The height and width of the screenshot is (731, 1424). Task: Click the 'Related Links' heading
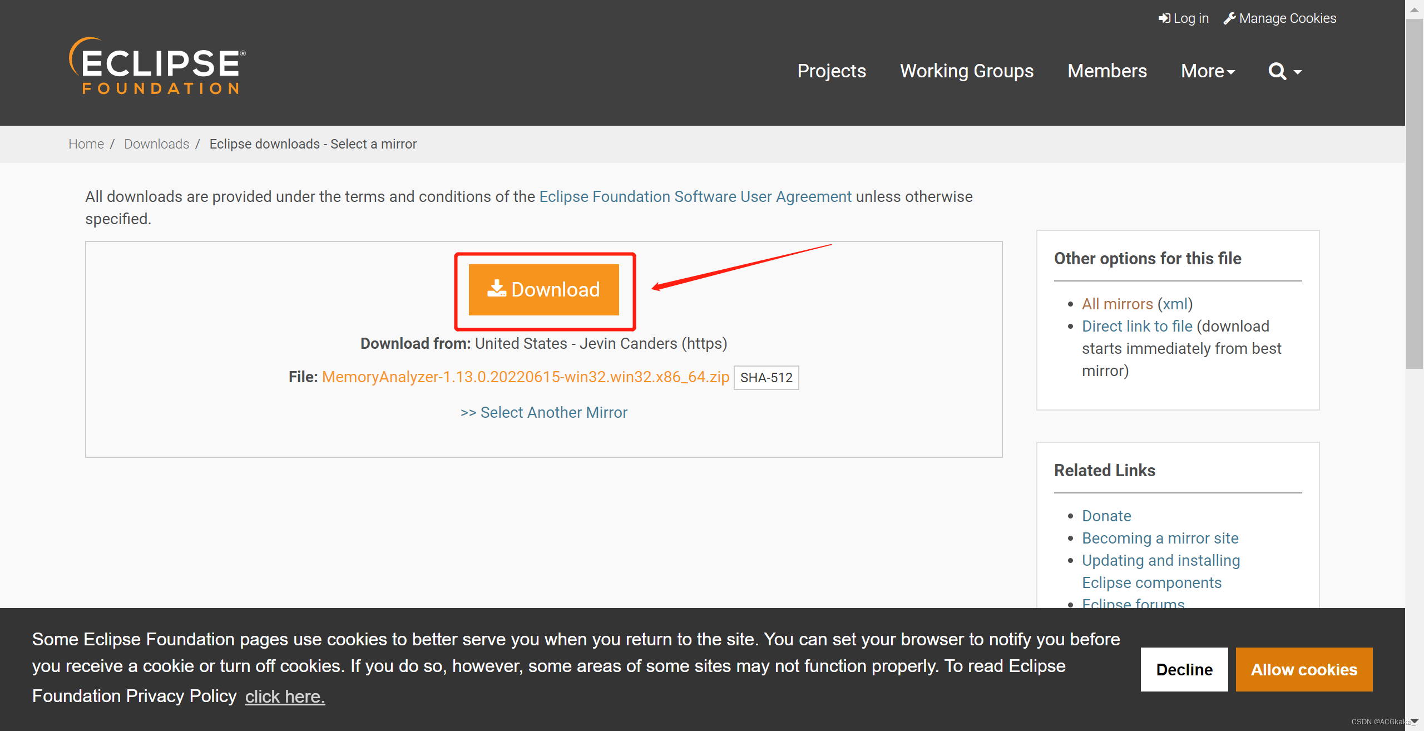[x=1105, y=471]
